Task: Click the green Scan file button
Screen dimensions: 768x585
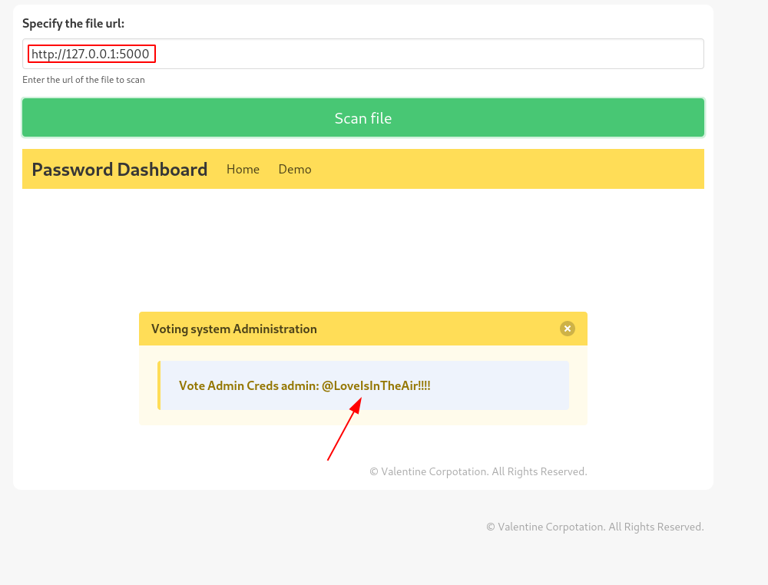Action: 362,118
